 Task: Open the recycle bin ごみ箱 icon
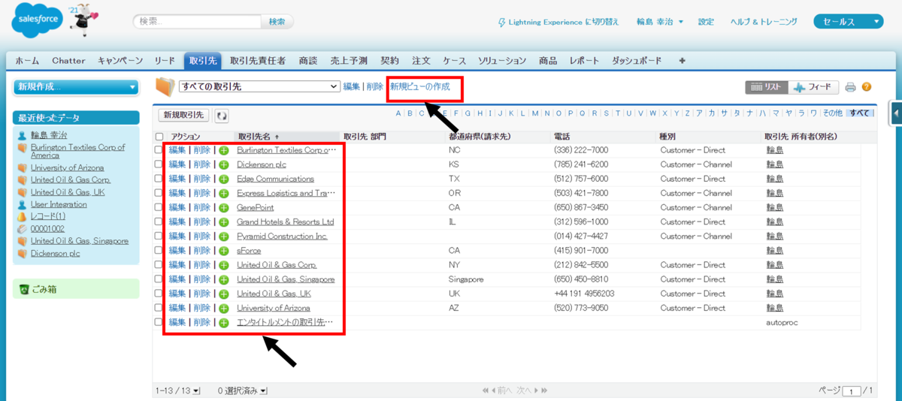point(25,289)
